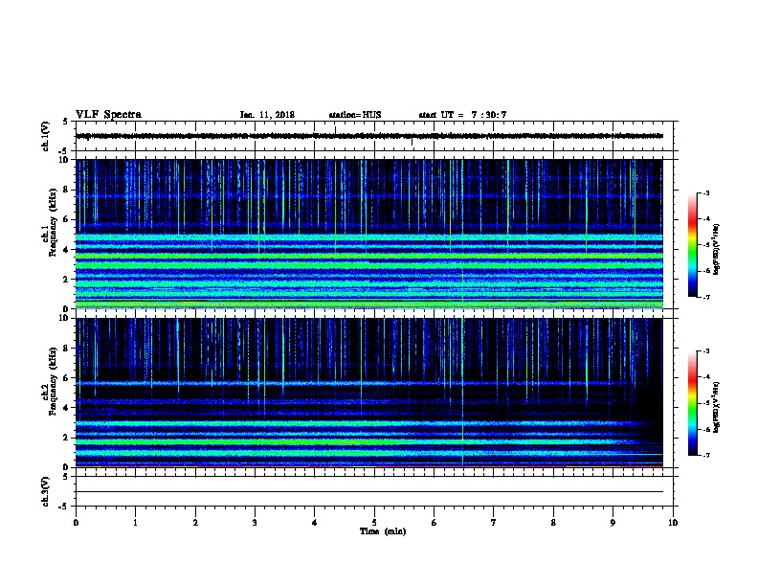Viewport: 758px width, 586px height.
Task: Click the ch.1 spectrogram color scale bar
Action: pyautogui.click(x=692, y=245)
